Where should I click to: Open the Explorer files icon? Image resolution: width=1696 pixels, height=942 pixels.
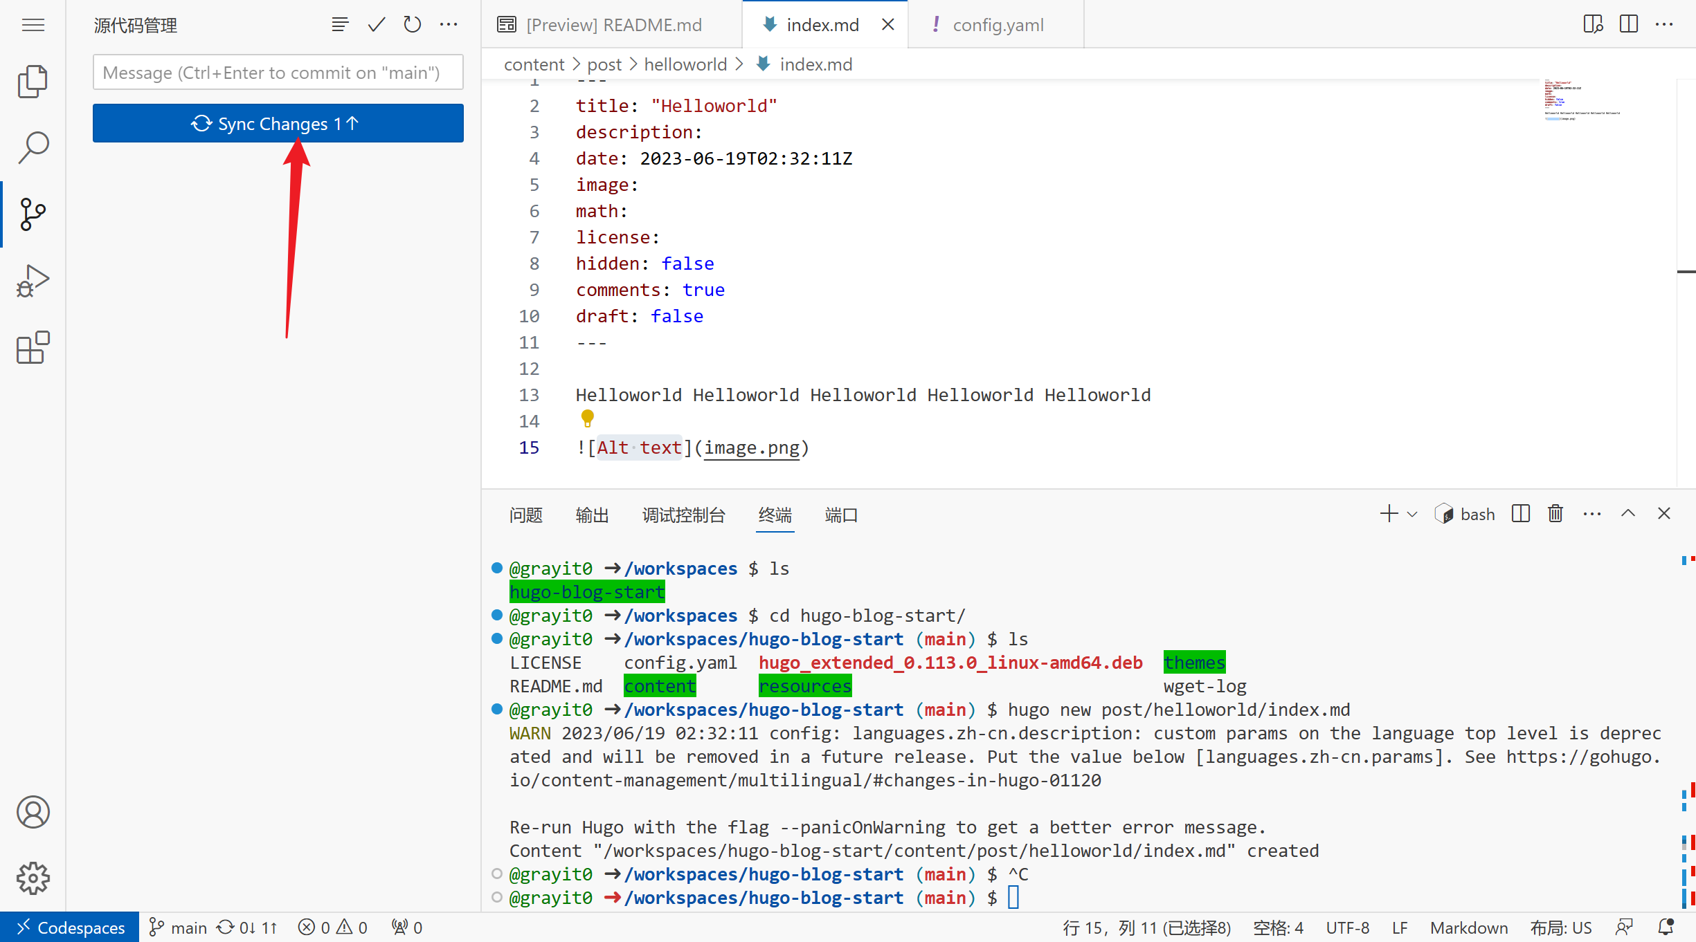pos(33,82)
